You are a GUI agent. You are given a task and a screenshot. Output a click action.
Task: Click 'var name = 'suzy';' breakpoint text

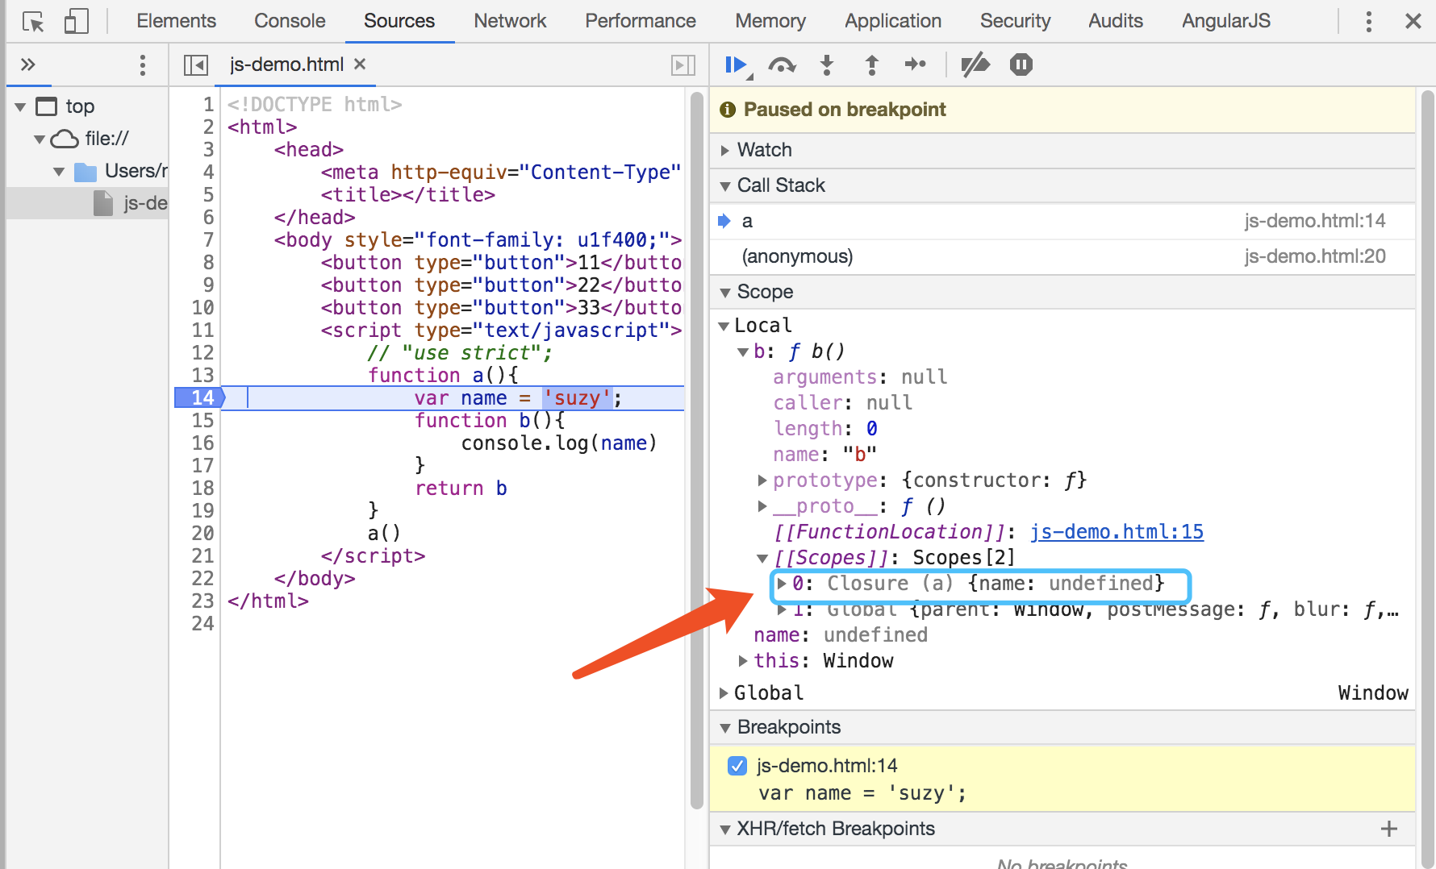coord(862,793)
